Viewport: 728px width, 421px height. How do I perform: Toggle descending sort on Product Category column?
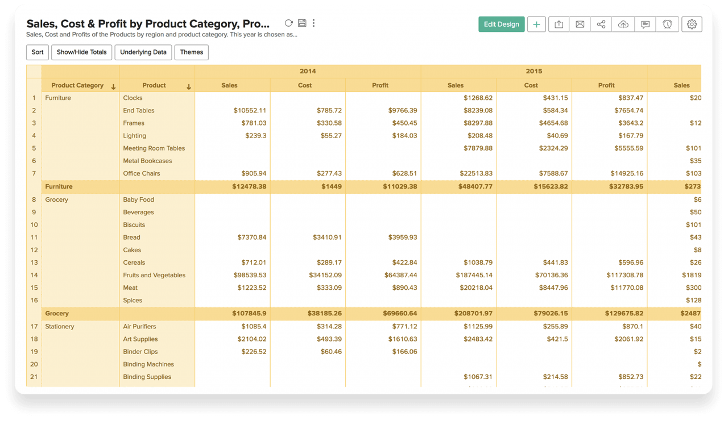[113, 85]
